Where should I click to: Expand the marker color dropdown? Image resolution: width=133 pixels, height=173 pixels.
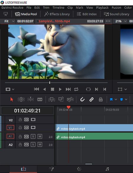coord(126,100)
